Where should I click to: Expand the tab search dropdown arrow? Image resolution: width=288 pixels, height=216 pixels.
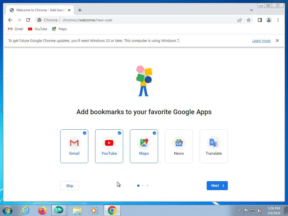[251, 10]
